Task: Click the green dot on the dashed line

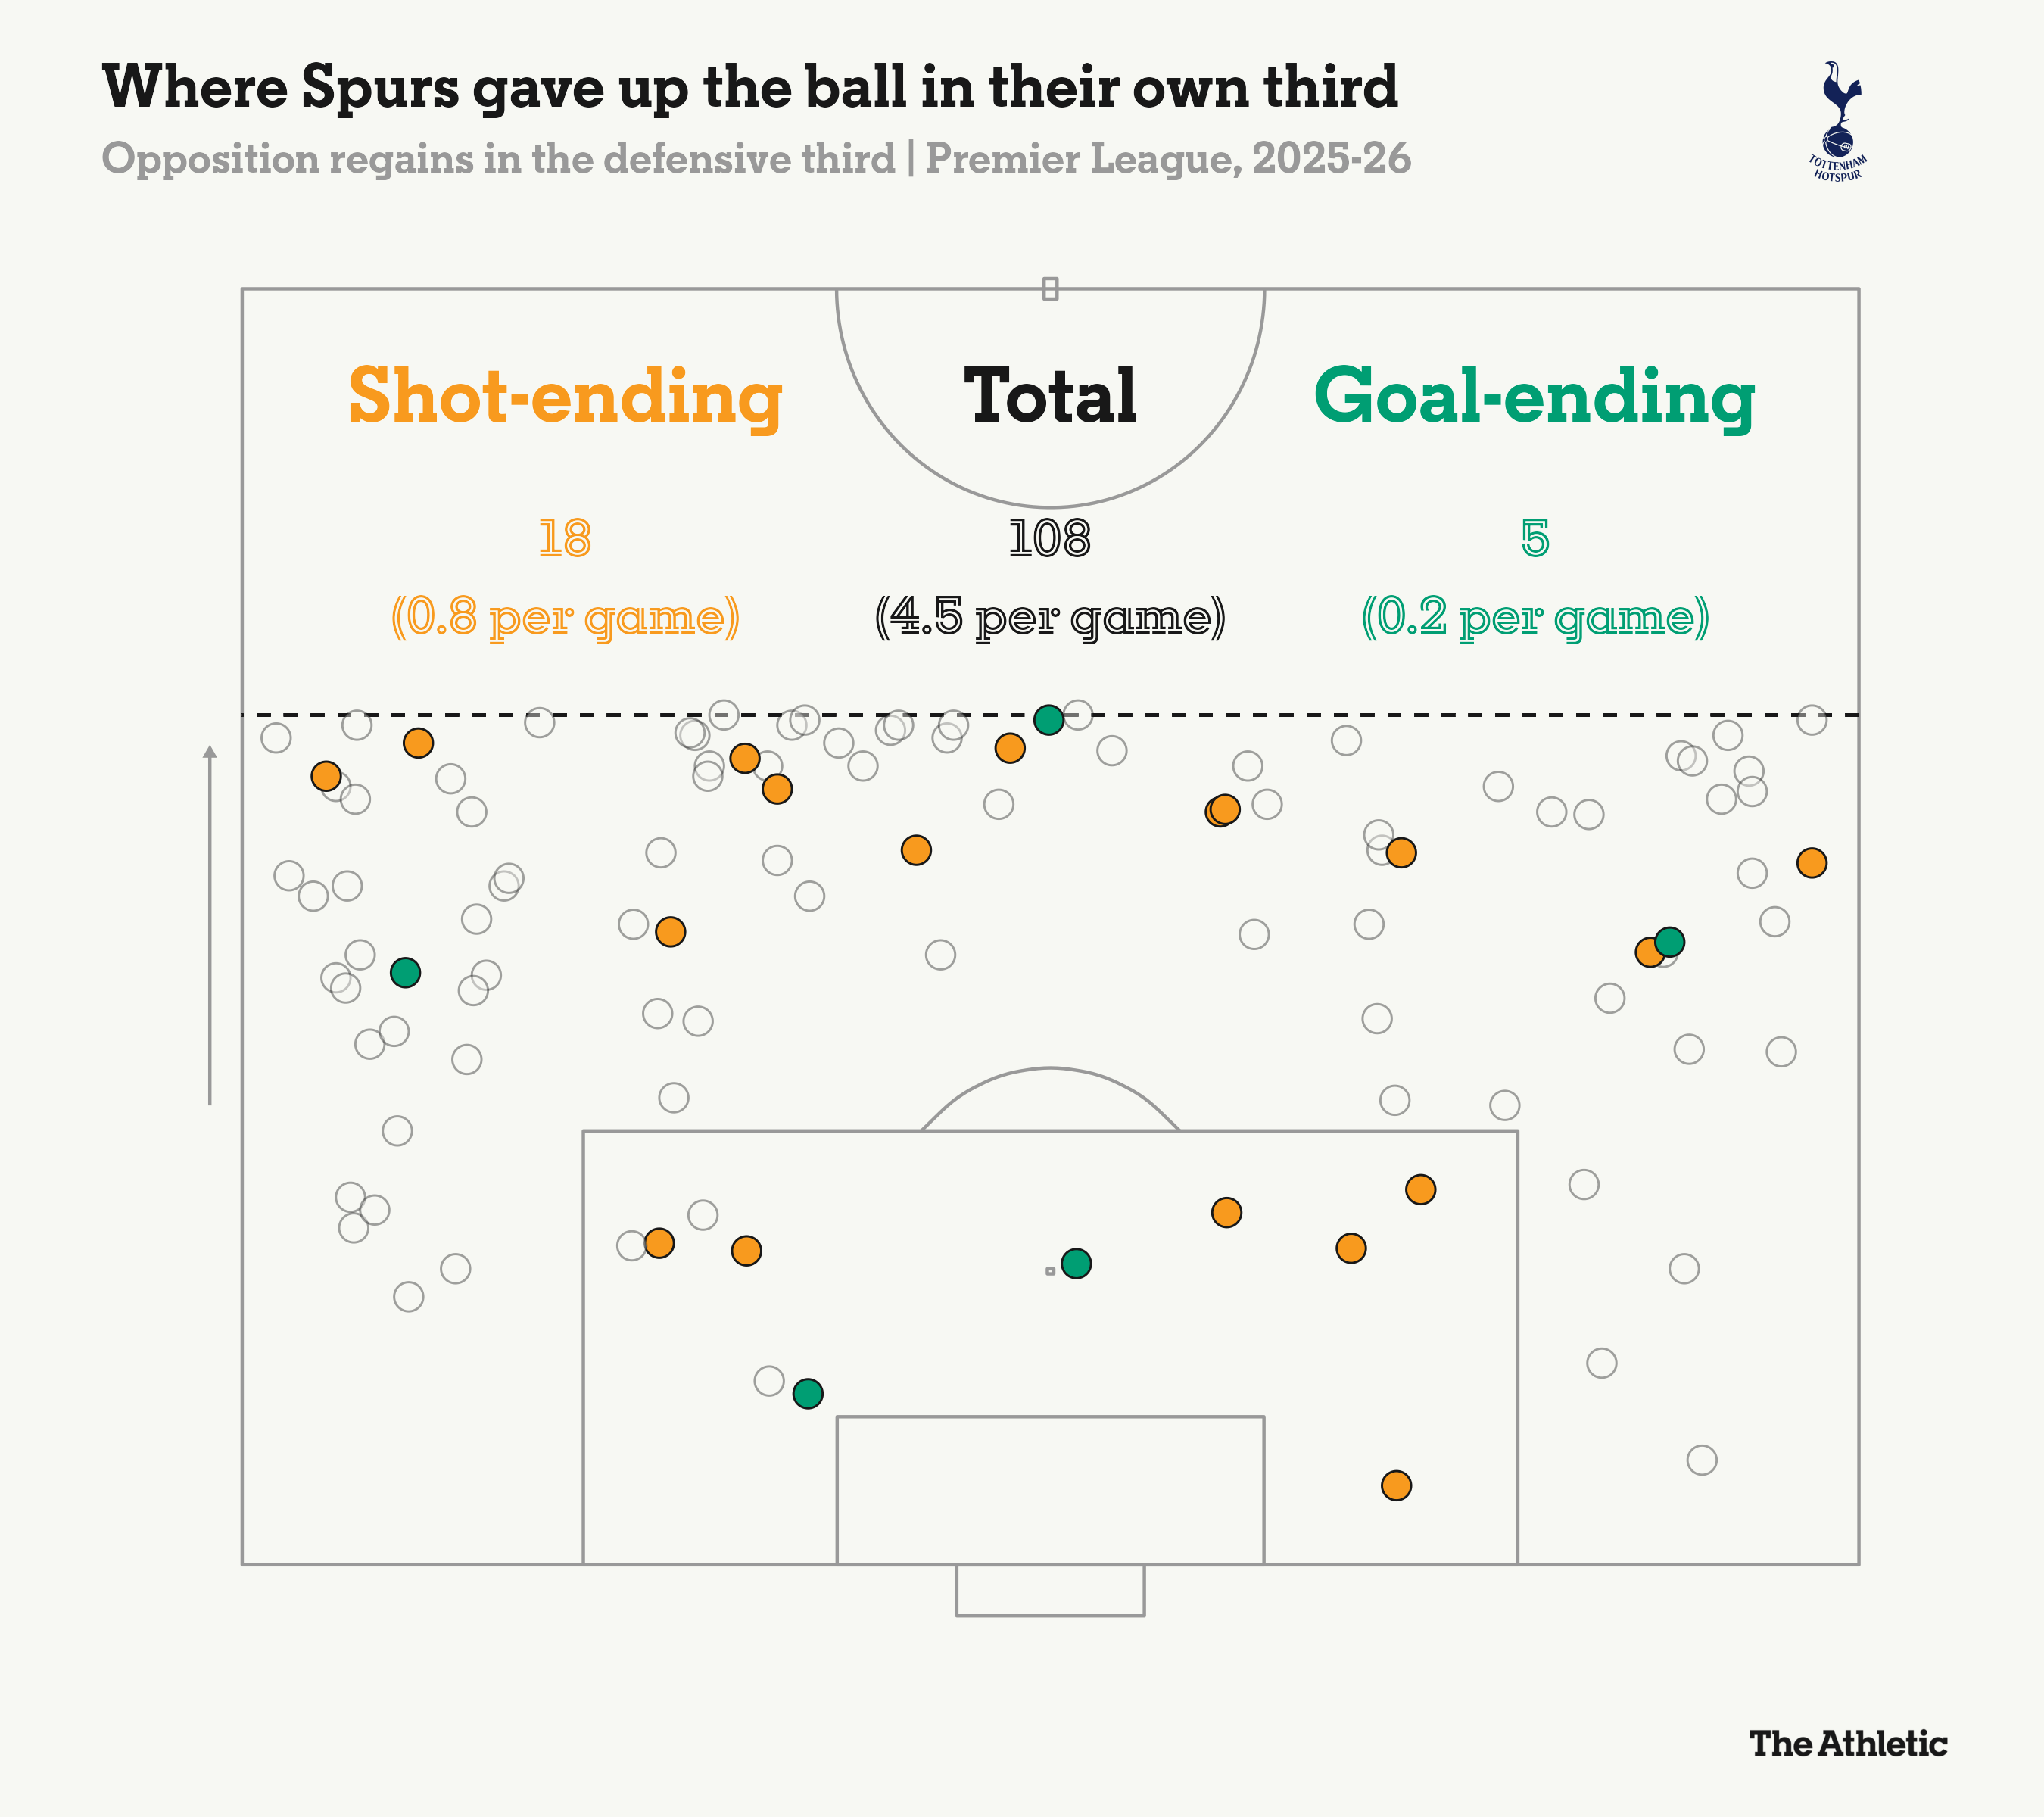Action: [x=1048, y=719]
